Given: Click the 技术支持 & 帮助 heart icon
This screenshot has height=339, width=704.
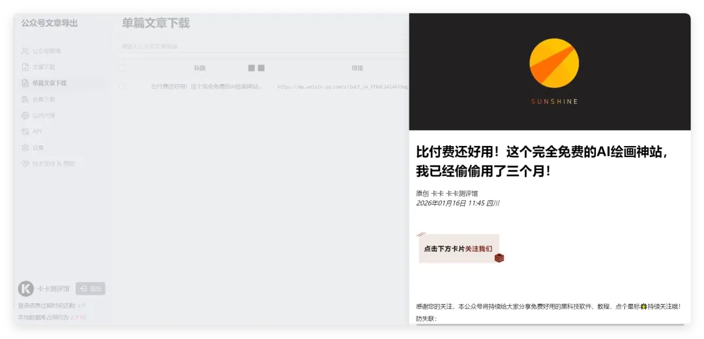Looking at the screenshot, I should tap(25, 164).
